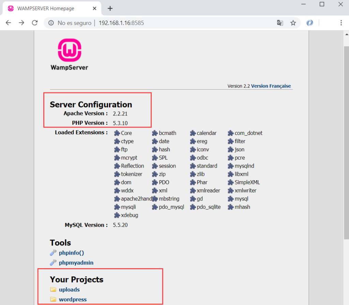Click the browser back arrow
The image size is (349, 305).
click(9, 23)
